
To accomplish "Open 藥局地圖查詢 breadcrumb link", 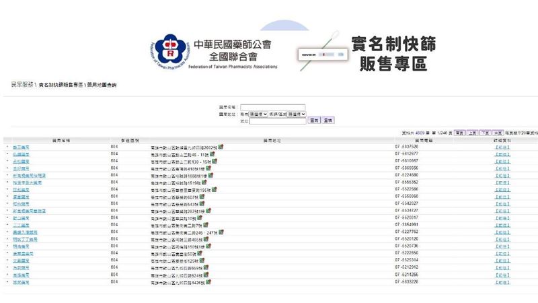I will (x=102, y=85).
